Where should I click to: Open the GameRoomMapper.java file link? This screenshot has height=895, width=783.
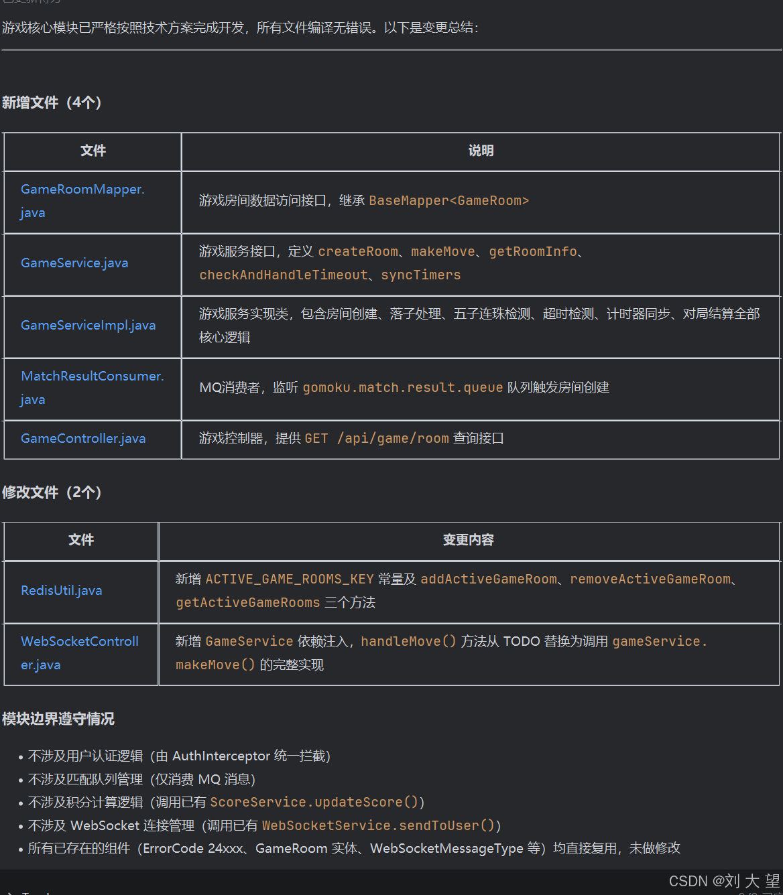coord(82,201)
